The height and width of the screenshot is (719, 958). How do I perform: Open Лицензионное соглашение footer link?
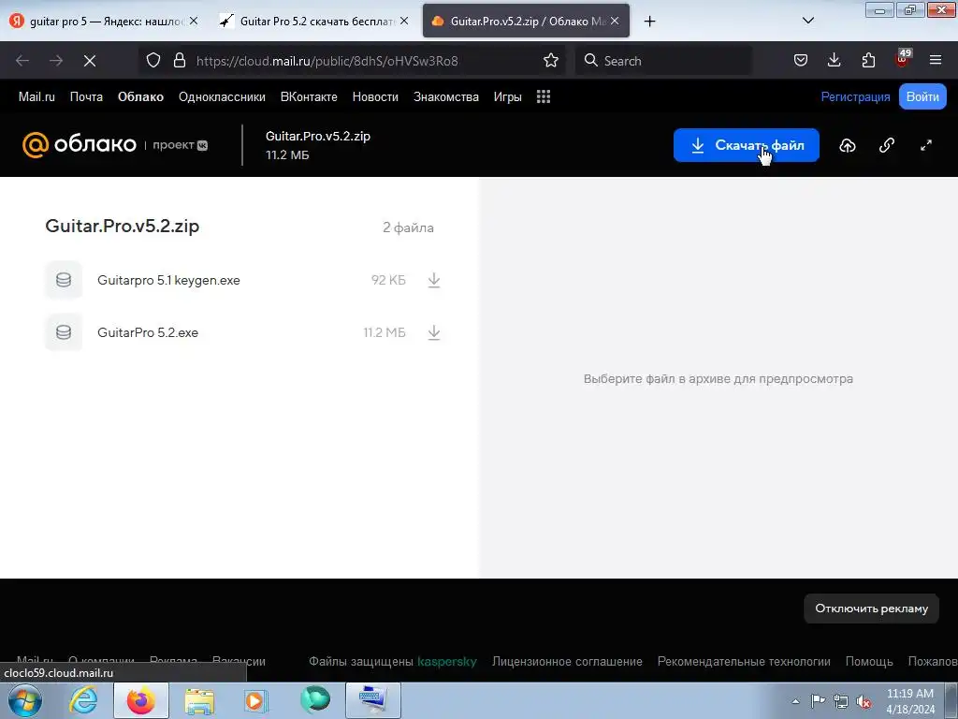coord(567,662)
